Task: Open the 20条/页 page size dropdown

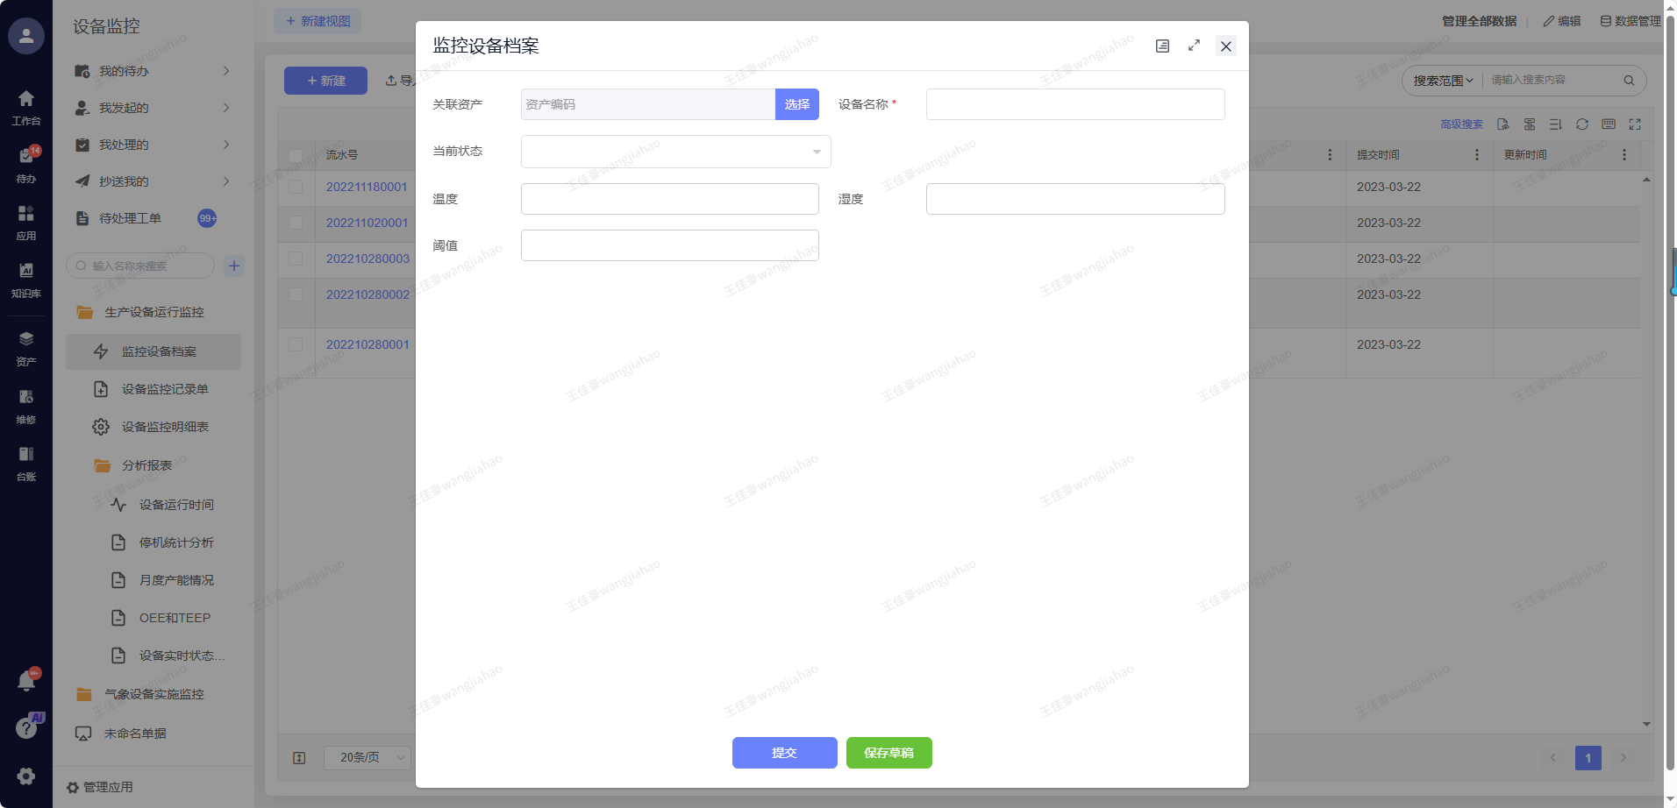Action: coord(368,757)
